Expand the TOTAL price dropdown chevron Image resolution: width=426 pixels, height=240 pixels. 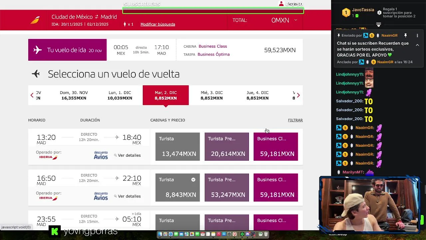(296, 20)
